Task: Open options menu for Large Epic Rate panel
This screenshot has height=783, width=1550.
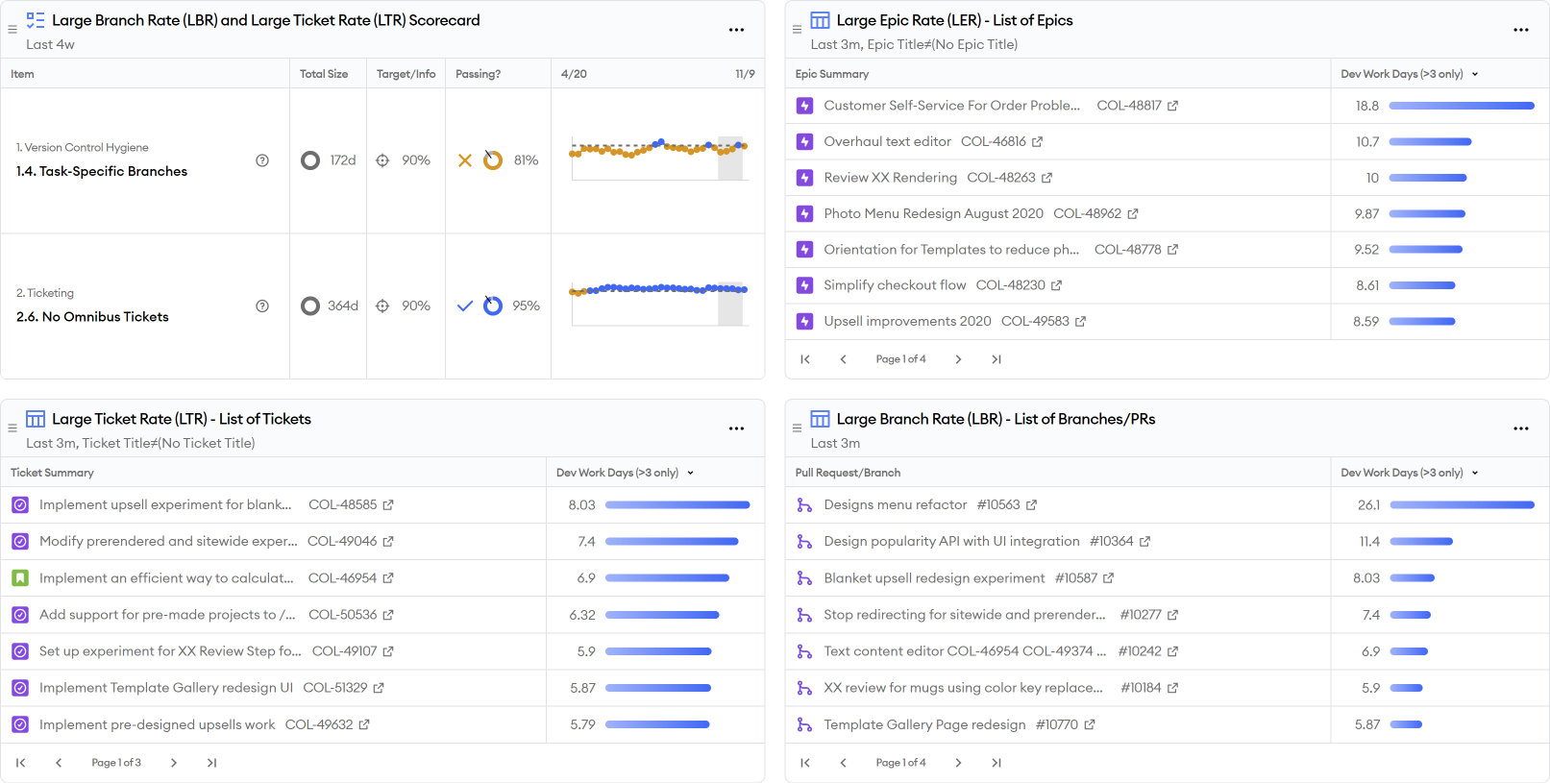Action: pos(1520,30)
